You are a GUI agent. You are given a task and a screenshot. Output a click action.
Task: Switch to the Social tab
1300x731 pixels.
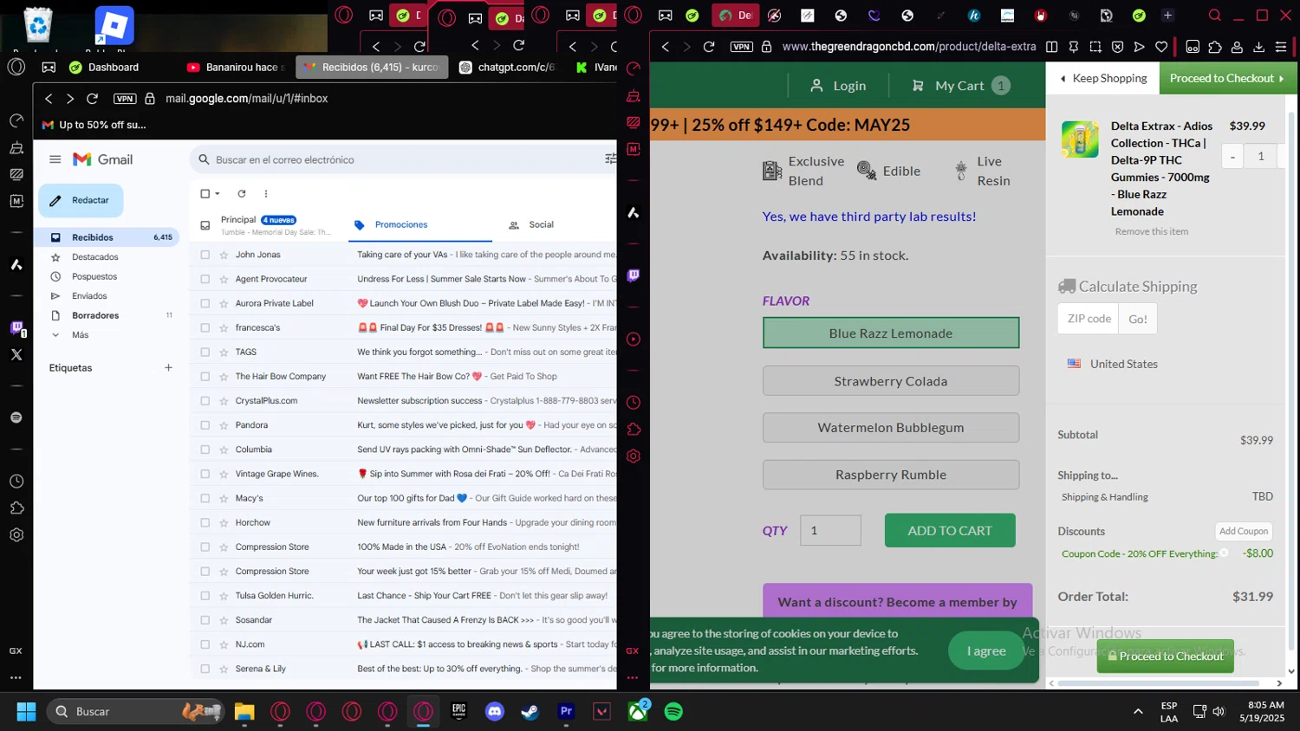click(x=541, y=225)
